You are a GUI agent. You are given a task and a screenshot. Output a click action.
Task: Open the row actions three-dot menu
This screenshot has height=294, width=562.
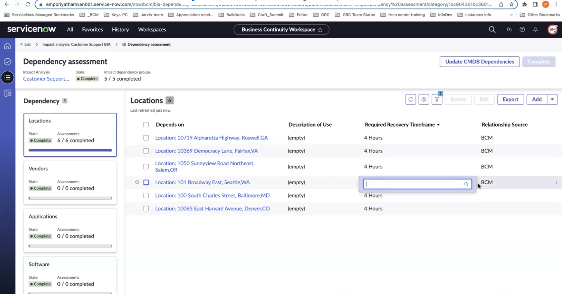556,182
